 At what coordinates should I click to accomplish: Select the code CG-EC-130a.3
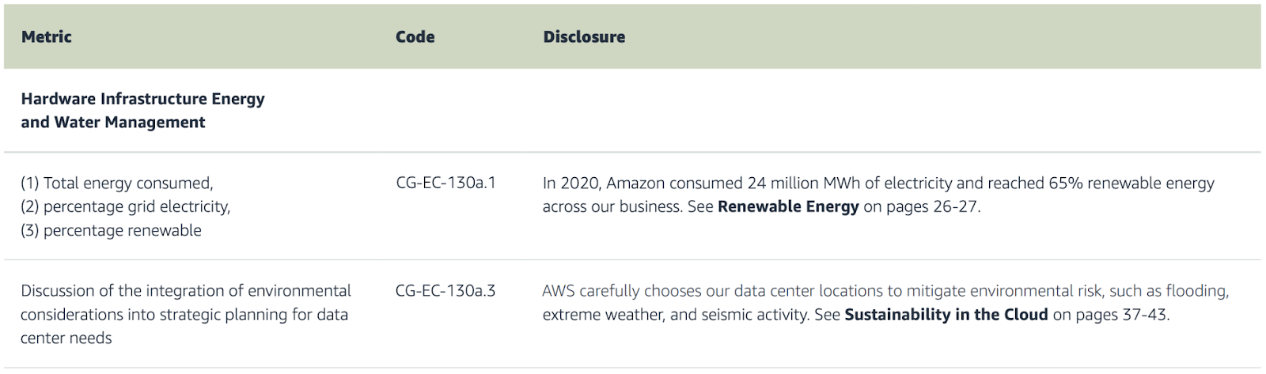click(445, 291)
